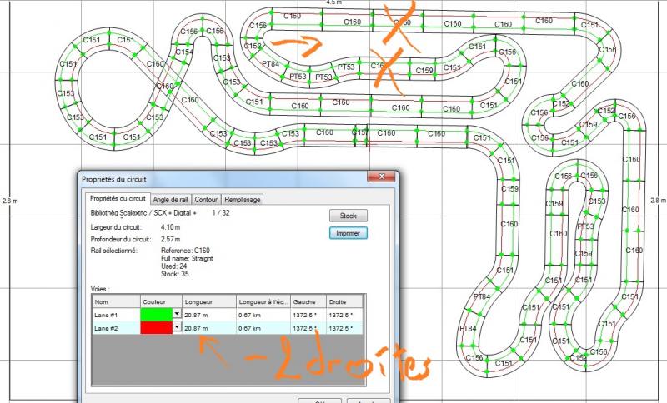
Task: Open the Contour tab
Action: (207, 200)
